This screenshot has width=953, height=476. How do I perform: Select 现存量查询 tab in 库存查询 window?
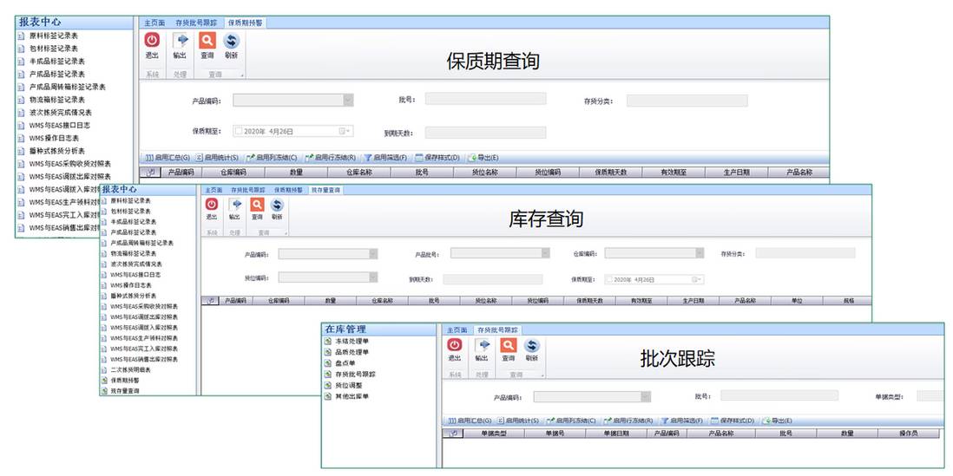326,189
